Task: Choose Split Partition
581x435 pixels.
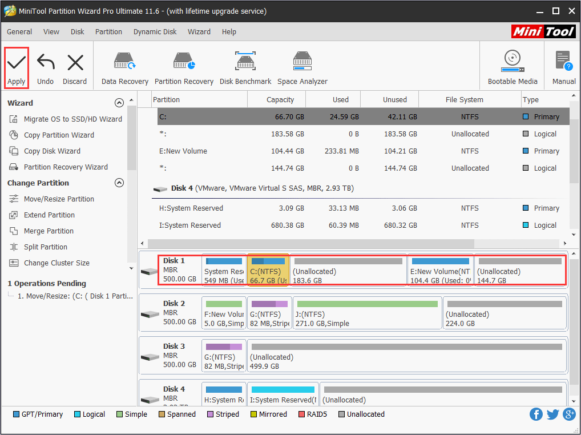Action: (39, 247)
